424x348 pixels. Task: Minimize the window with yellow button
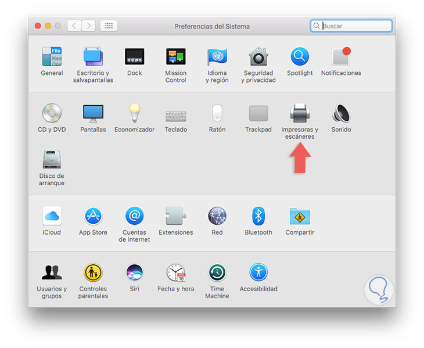point(48,26)
